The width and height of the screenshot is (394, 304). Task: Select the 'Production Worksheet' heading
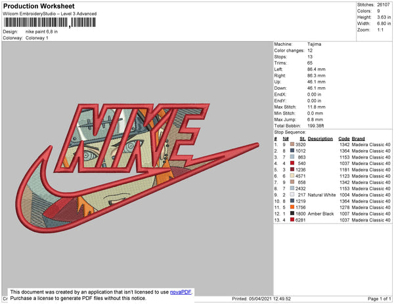click(39, 7)
